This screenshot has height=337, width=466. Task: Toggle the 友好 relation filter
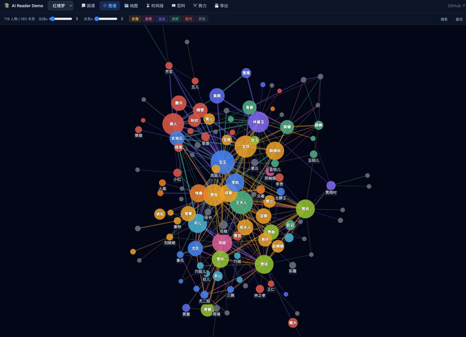click(175, 19)
